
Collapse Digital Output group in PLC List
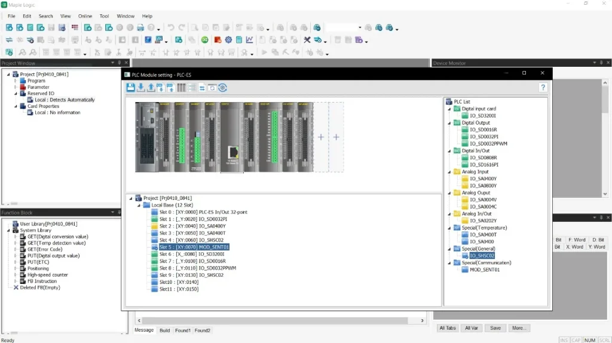tap(449, 123)
